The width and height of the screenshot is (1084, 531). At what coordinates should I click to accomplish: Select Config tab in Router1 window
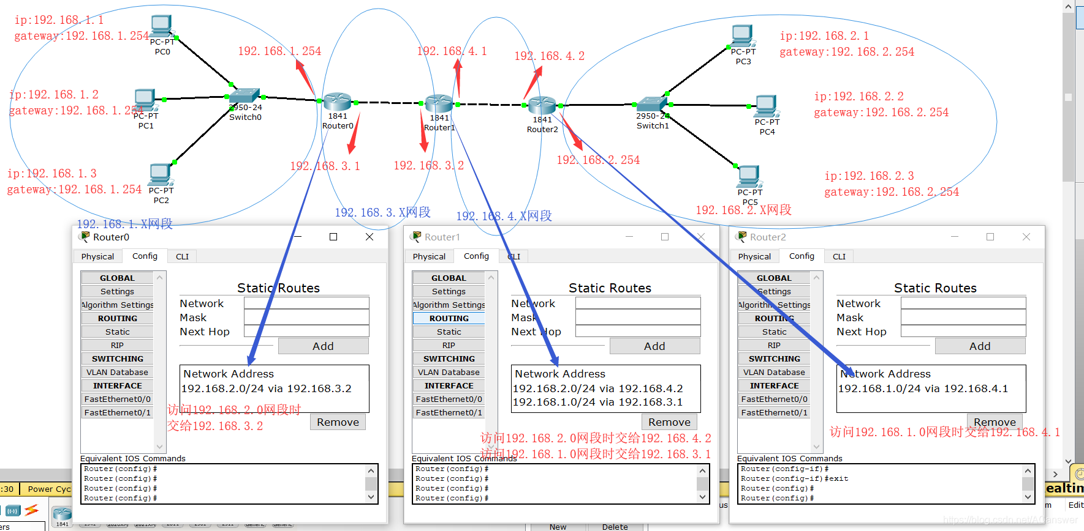[476, 256]
